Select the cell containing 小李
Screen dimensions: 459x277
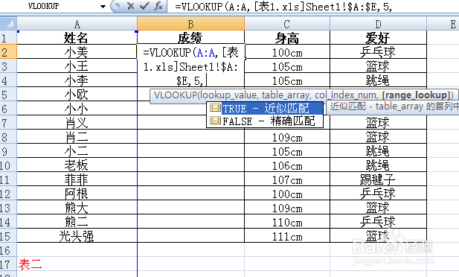[x=77, y=80]
